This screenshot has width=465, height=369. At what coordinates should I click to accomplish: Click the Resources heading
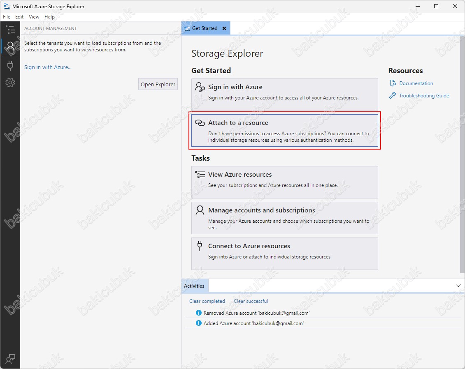click(405, 71)
